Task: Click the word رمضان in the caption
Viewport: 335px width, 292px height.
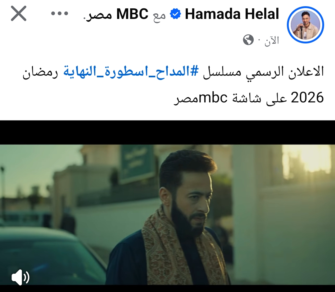Action: [40, 73]
